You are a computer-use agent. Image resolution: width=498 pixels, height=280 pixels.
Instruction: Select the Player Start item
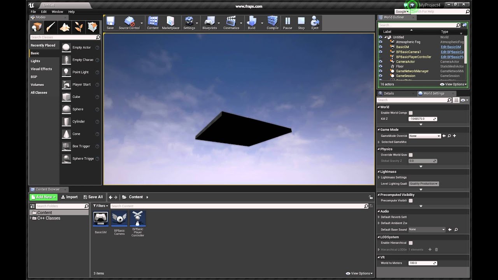[81, 84]
